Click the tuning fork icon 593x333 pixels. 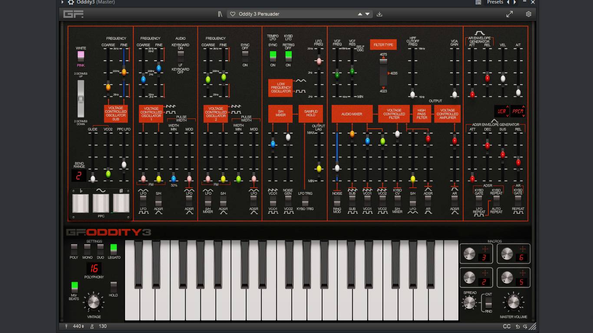[66, 326]
